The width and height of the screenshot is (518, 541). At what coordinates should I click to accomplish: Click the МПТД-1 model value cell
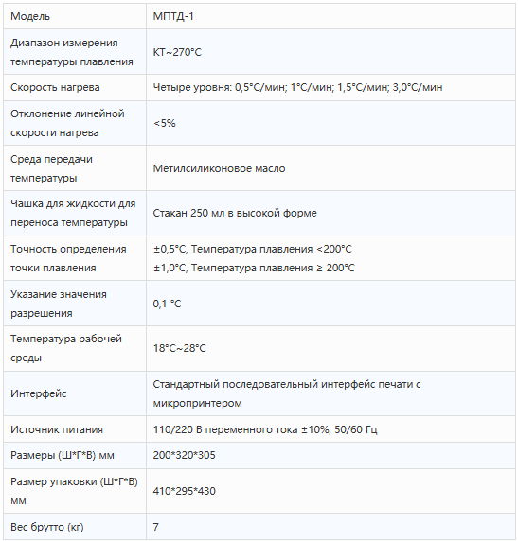point(330,16)
